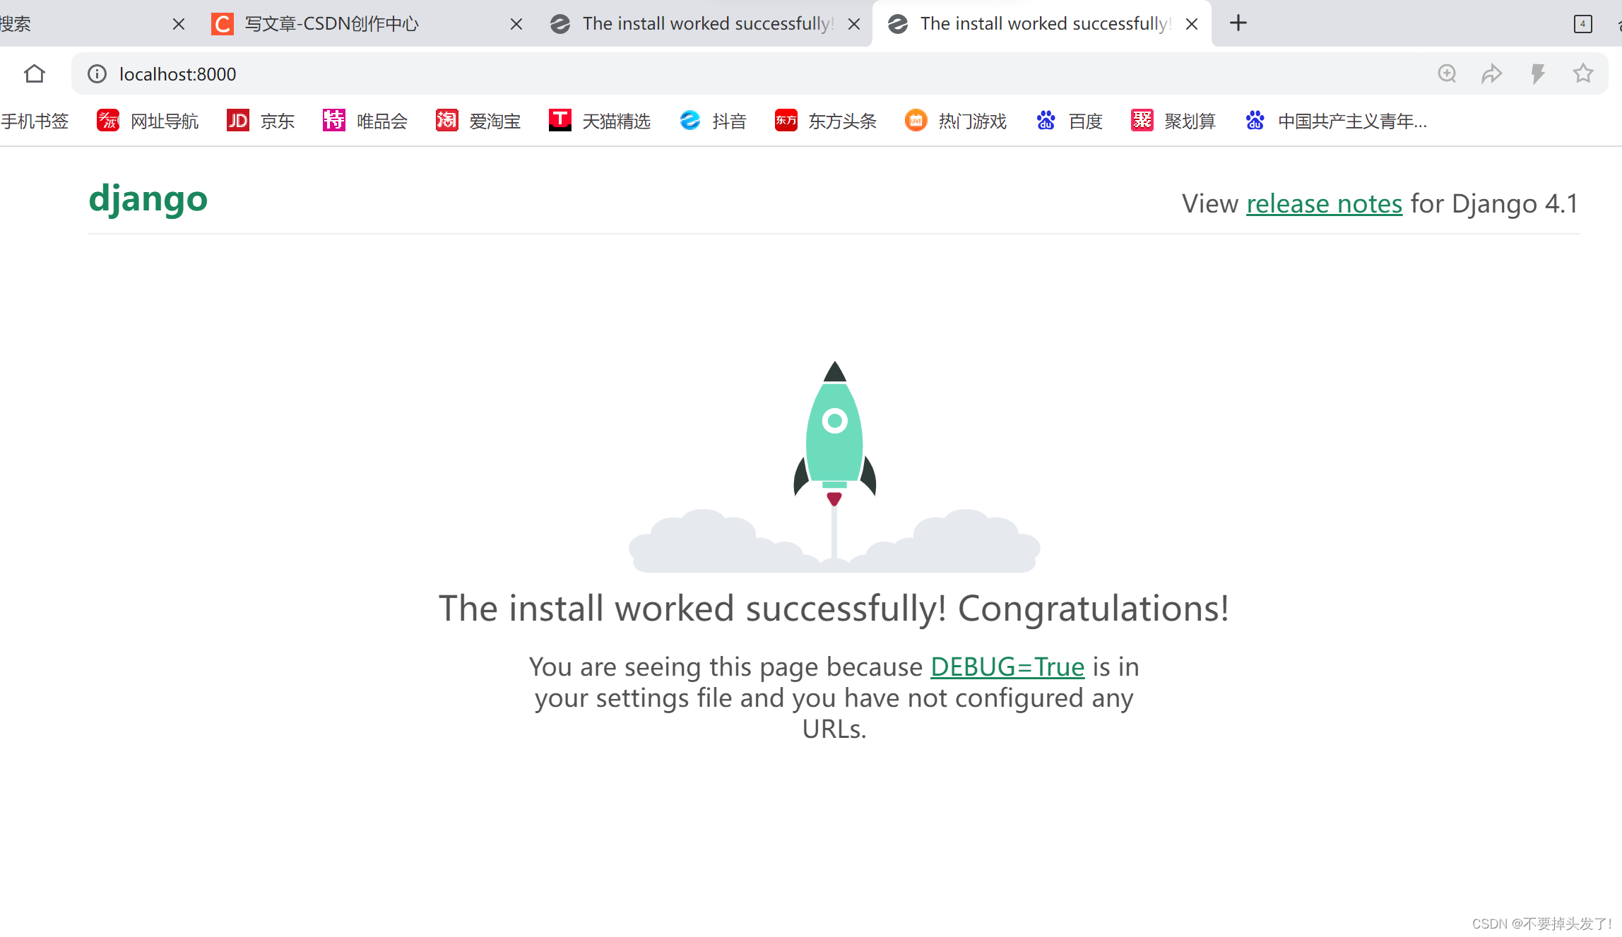Open the 百度 bookmark

pyautogui.click(x=1069, y=121)
